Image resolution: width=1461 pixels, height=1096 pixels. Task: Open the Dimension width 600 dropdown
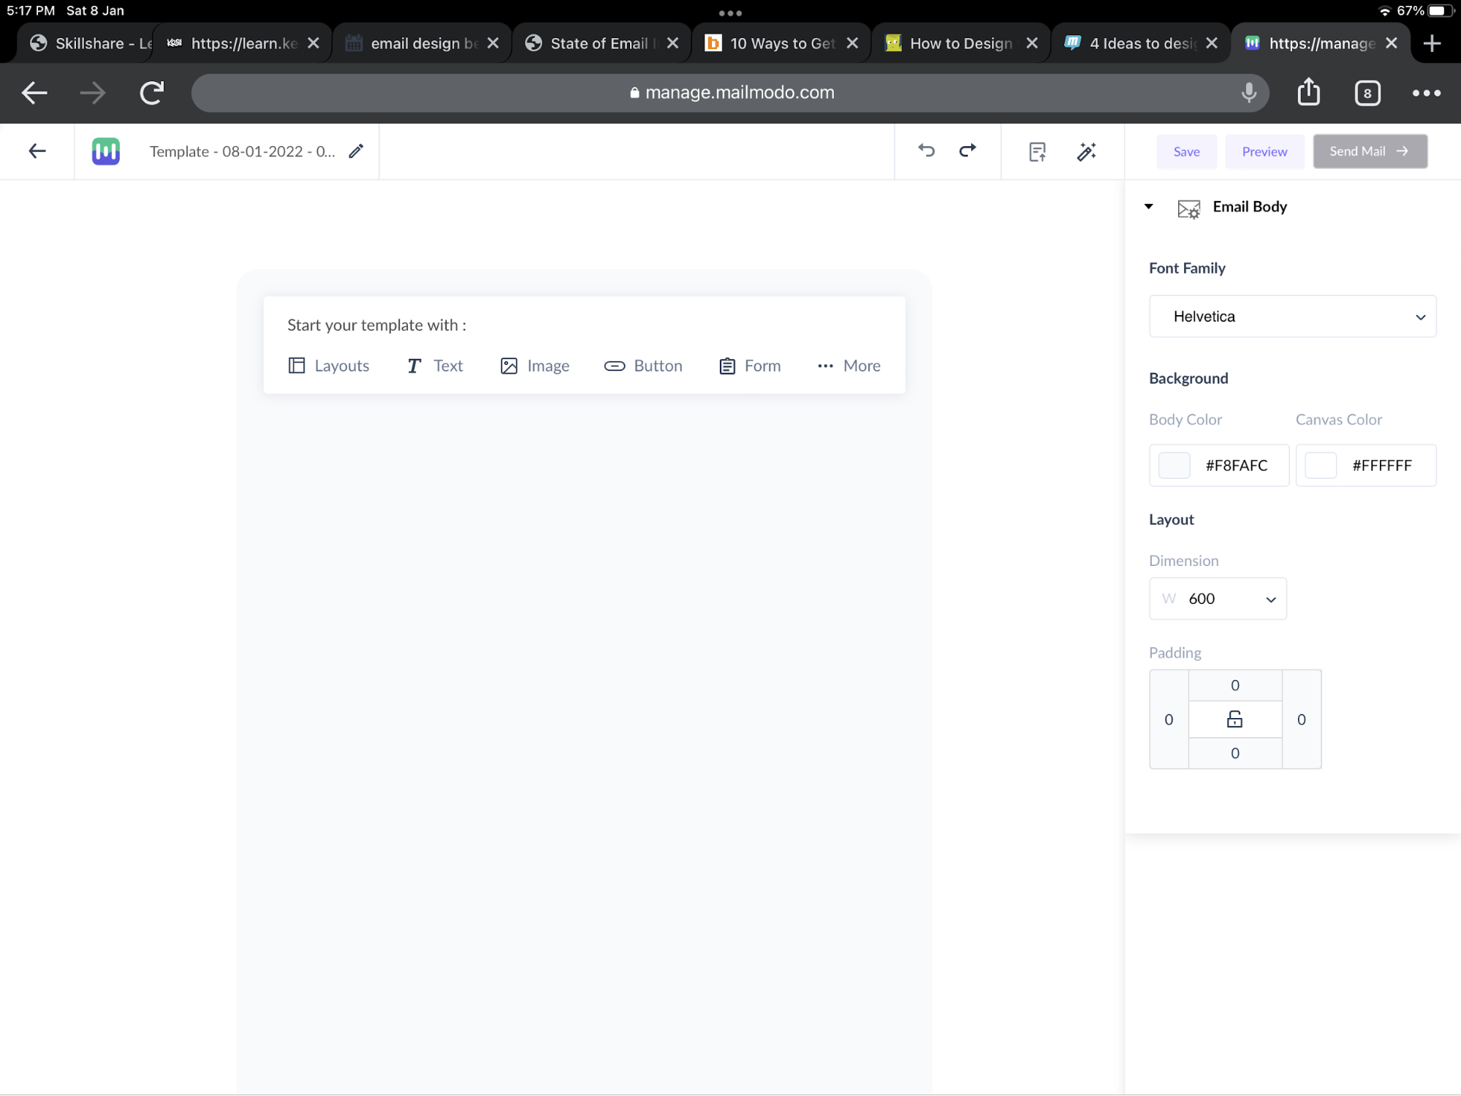point(1218,599)
